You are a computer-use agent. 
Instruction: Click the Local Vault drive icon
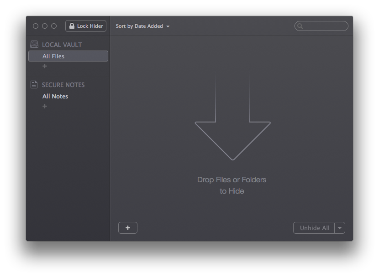pyautogui.click(x=34, y=44)
